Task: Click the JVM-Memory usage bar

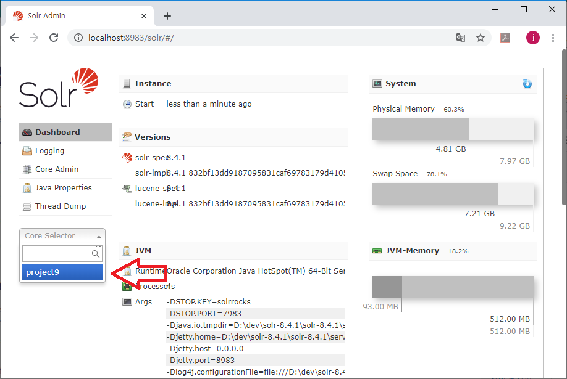Action: [453, 287]
